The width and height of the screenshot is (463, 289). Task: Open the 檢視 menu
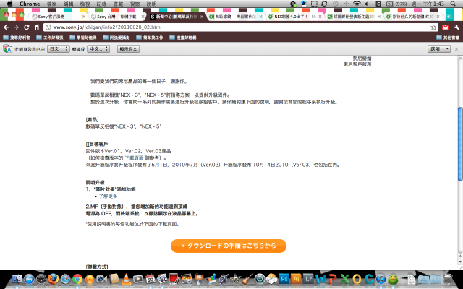coord(85,4)
